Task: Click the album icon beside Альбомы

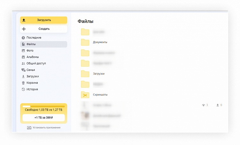Action: tap(23, 57)
